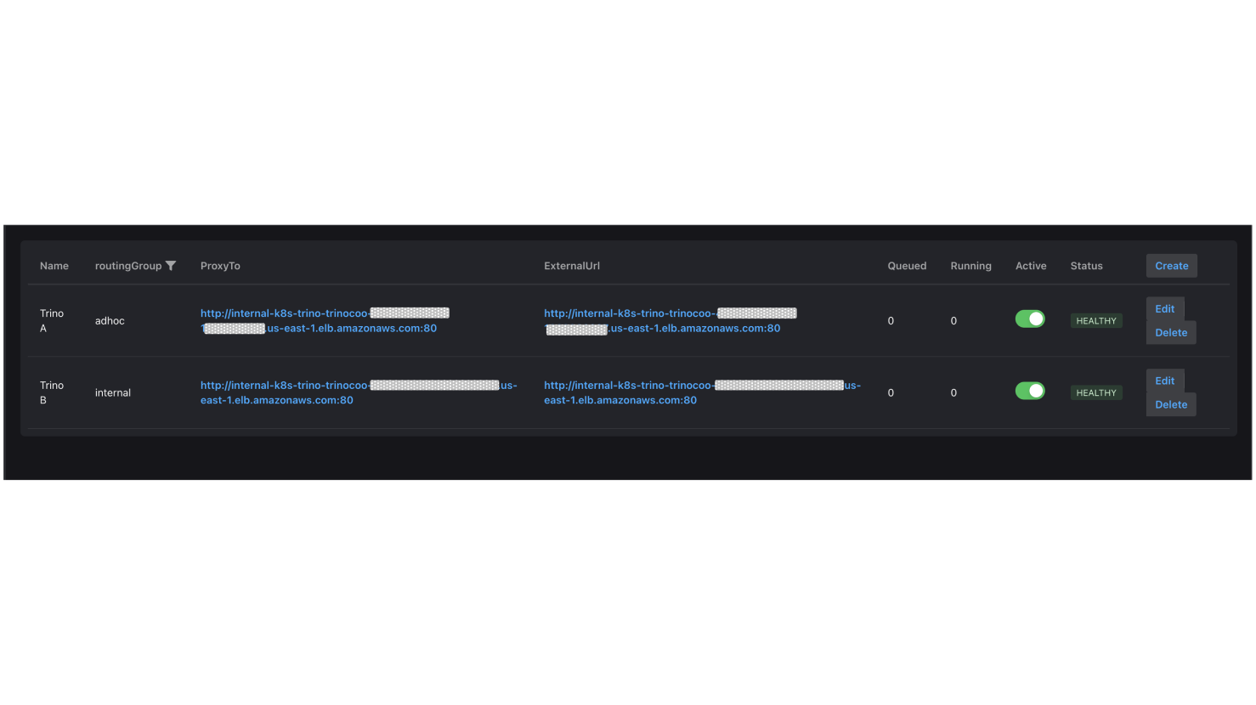Click the Name column header
This screenshot has width=1256, height=705.
coord(54,266)
